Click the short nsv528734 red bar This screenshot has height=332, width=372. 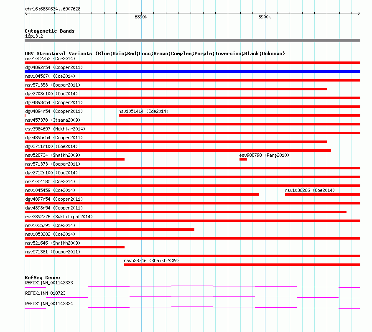tap(75, 159)
